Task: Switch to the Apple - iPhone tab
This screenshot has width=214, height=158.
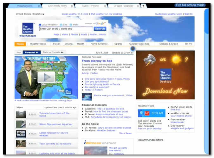Action: click(90, 6)
